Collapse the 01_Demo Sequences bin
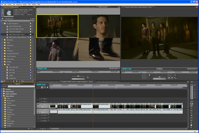 click(x=2, y=23)
